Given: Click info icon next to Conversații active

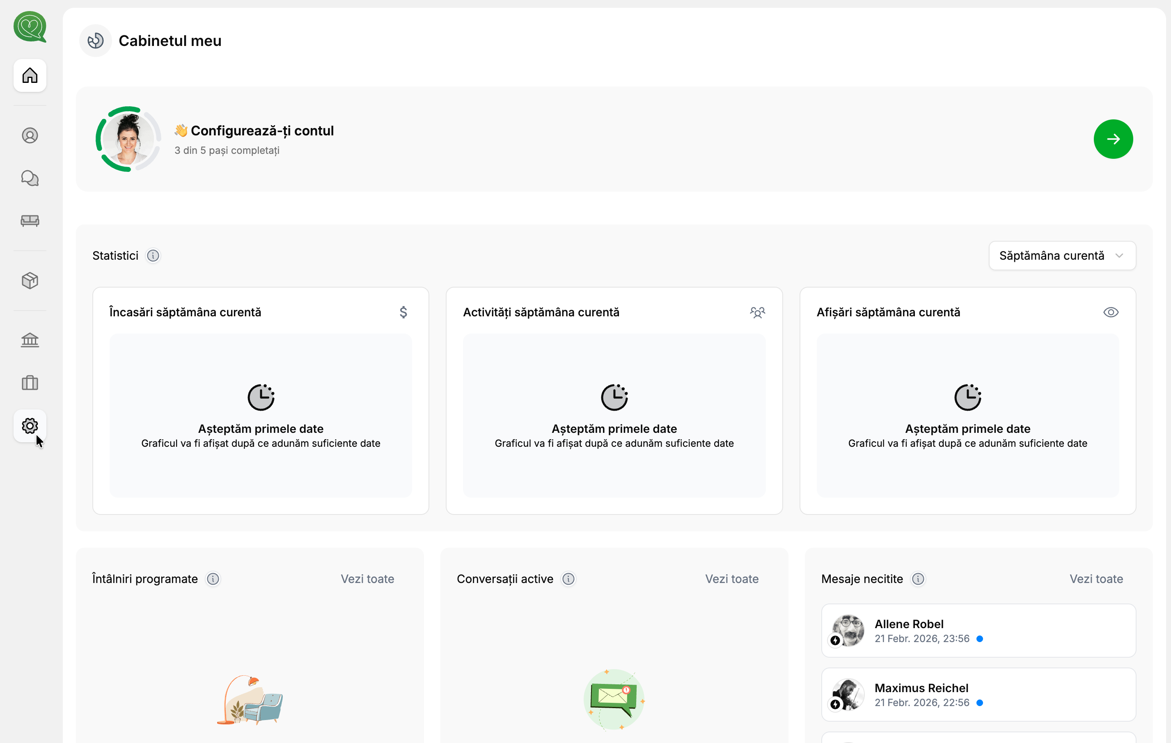Looking at the screenshot, I should point(568,579).
